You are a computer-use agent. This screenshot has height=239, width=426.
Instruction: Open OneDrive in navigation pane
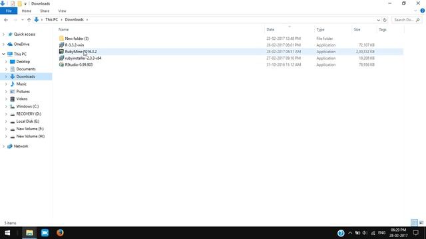pos(21,44)
